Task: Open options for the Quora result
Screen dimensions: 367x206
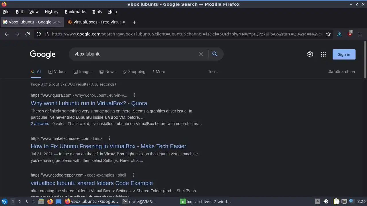Action: click(134, 95)
